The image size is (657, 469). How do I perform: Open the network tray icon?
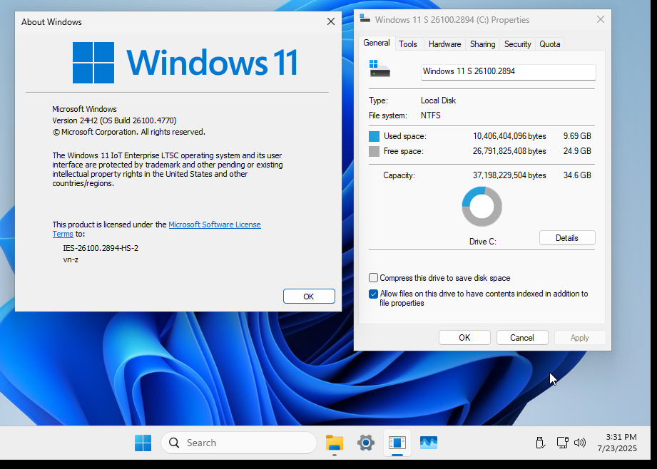(562, 443)
